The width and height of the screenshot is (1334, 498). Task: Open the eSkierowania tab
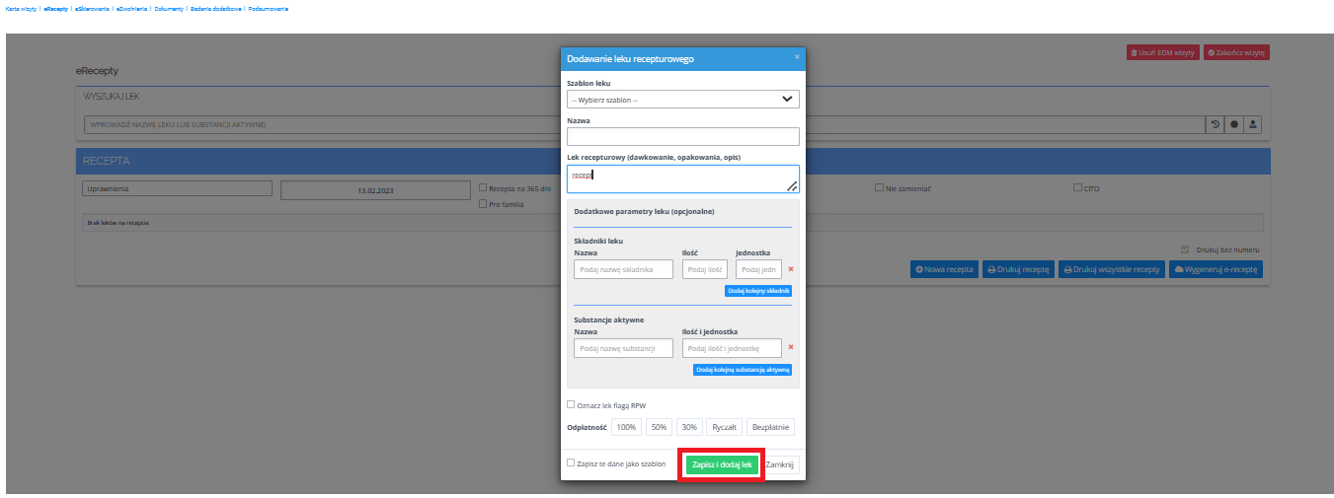point(92,8)
